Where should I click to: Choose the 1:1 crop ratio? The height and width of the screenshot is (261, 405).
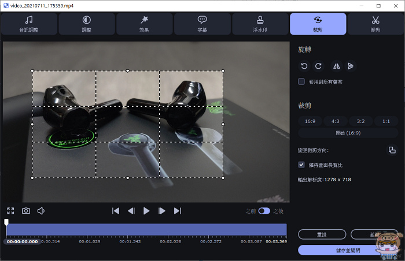[x=386, y=121]
